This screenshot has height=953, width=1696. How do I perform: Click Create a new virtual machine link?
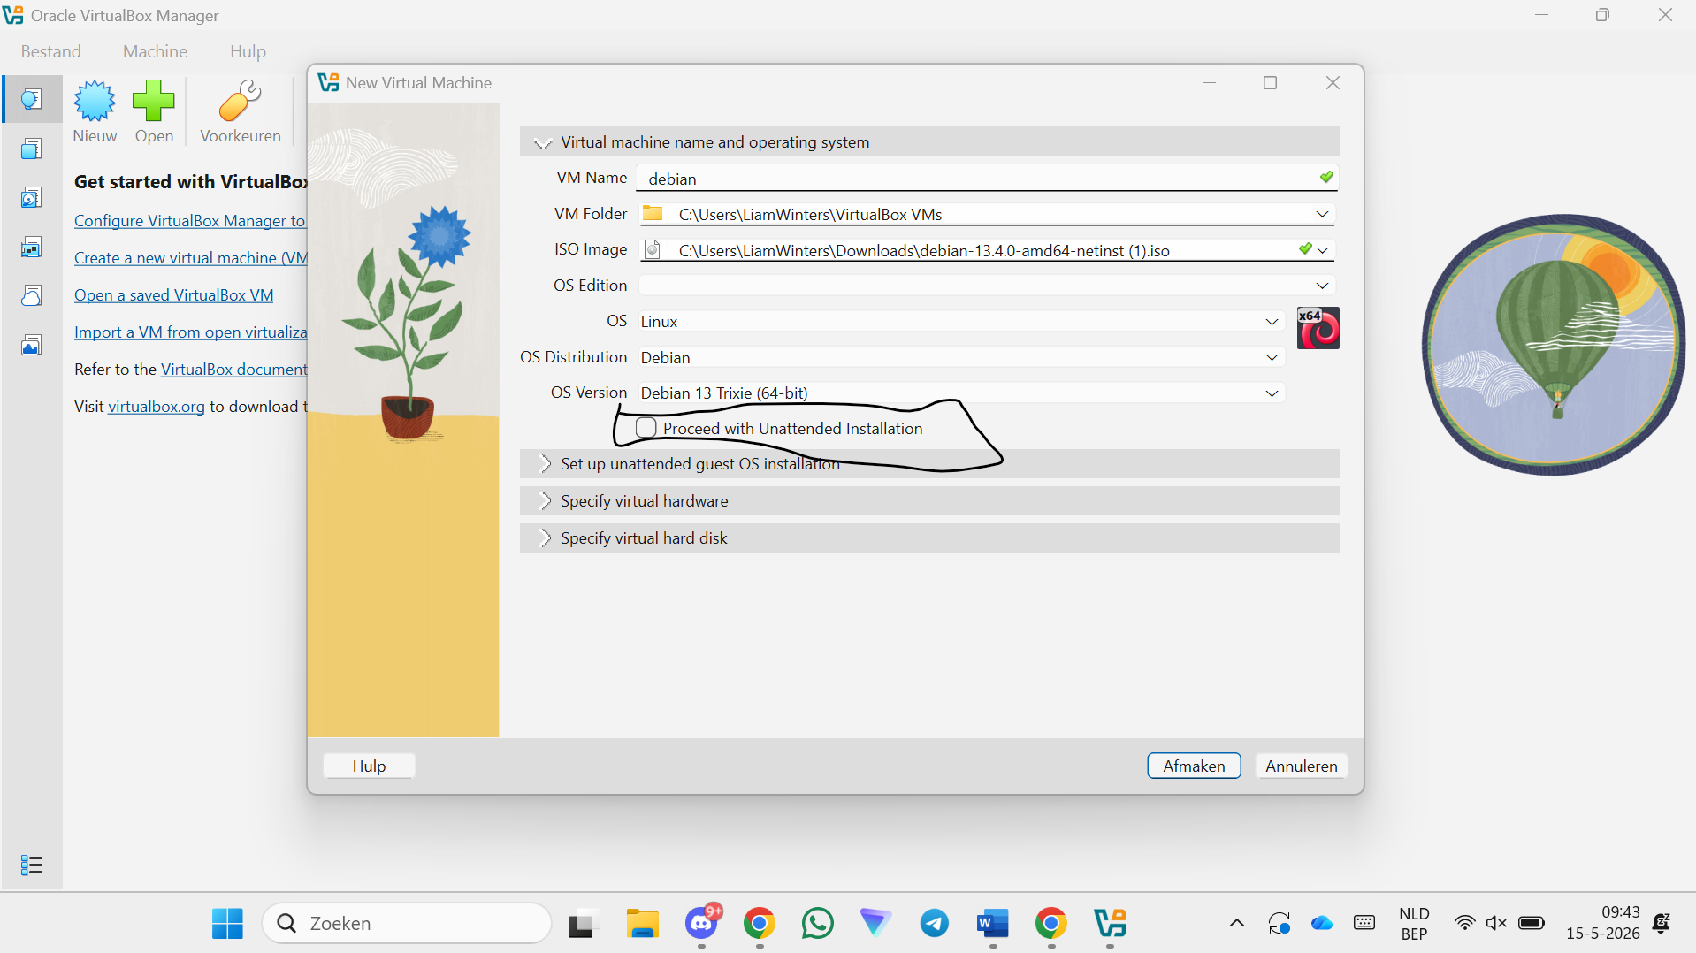(x=190, y=258)
